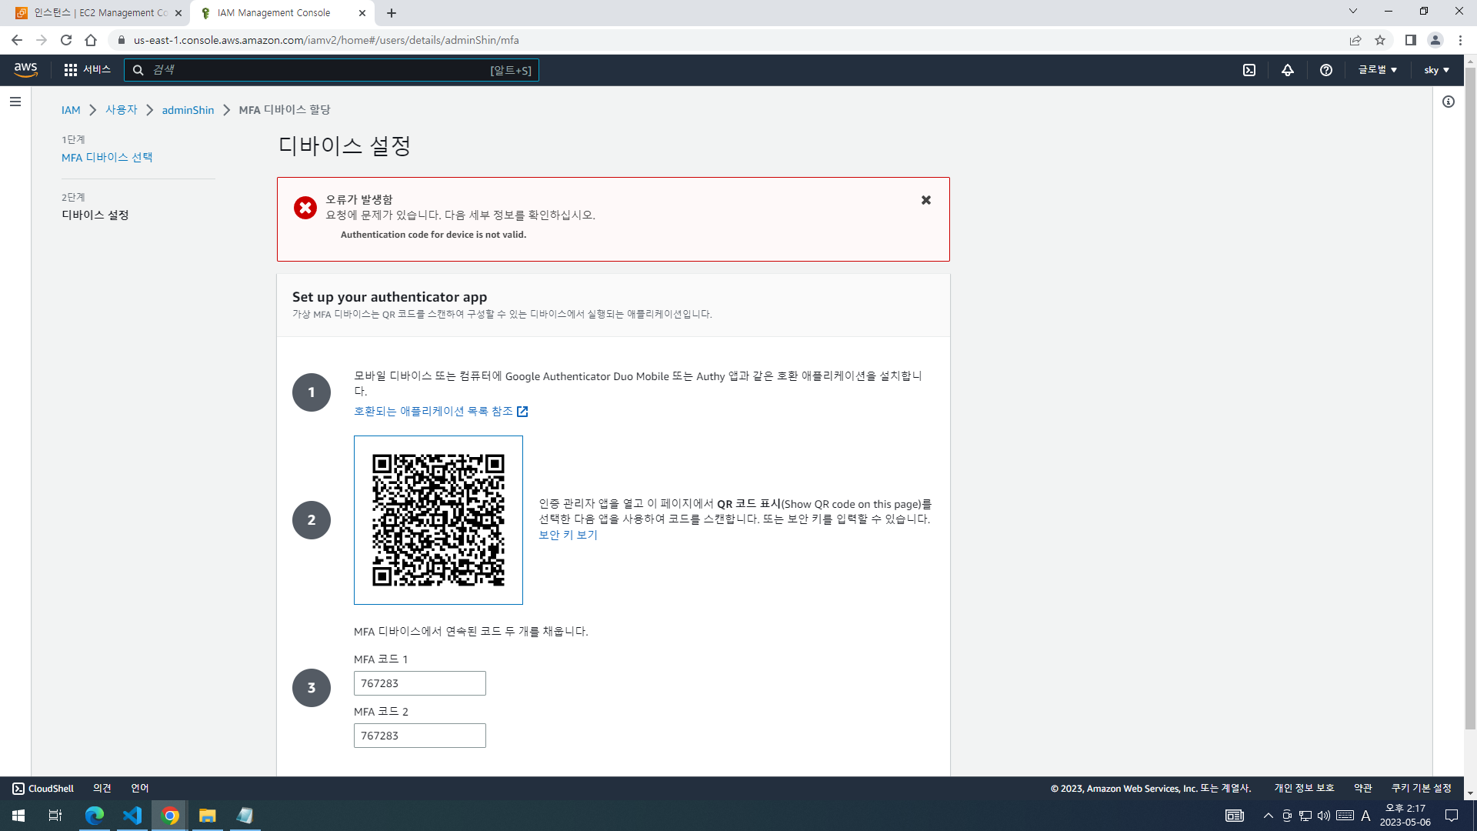This screenshot has width=1477, height=831.
Task: Open the services grid menu icon
Action: tap(70, 70)
